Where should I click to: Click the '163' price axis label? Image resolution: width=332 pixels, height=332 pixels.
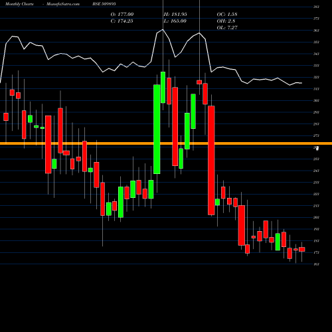tap(316, 264)
